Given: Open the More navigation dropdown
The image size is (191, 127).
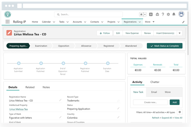Looking at the screenshot, I should pyautogui.click(x=150, y=22).
